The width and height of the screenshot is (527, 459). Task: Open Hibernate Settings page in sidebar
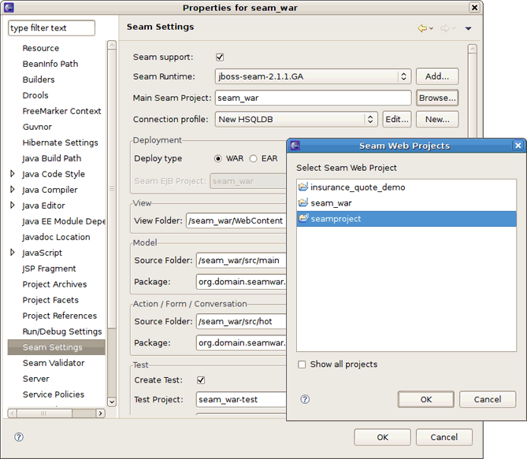point(60,143)
